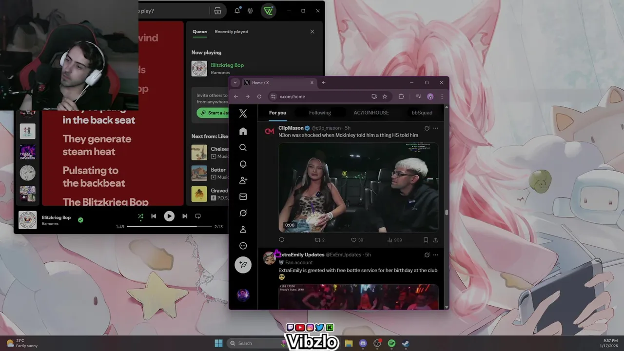Screen dimensions: 624x351
Task: Open Grok explain on ClipMason post
Action: point(427,128)
